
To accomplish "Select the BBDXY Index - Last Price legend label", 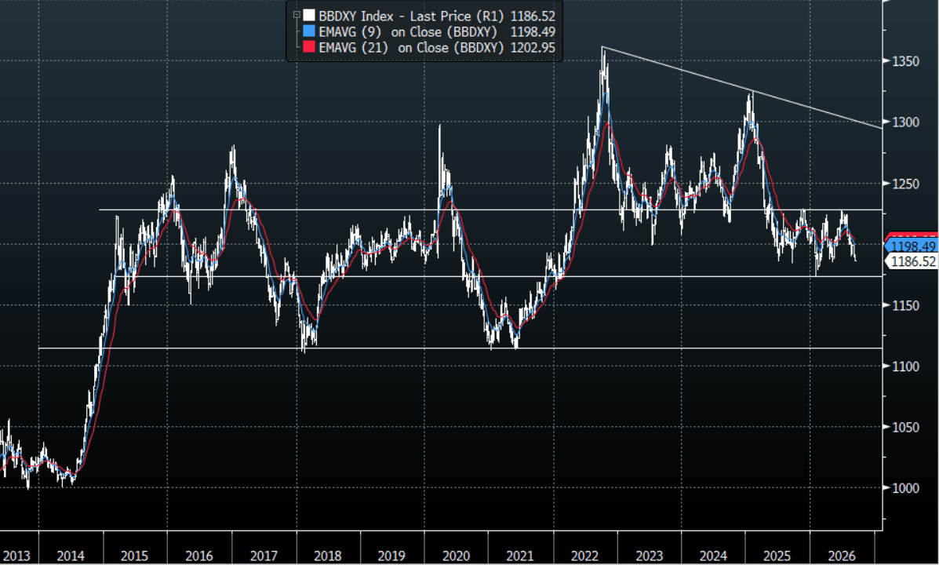I will tap(411, 16).
